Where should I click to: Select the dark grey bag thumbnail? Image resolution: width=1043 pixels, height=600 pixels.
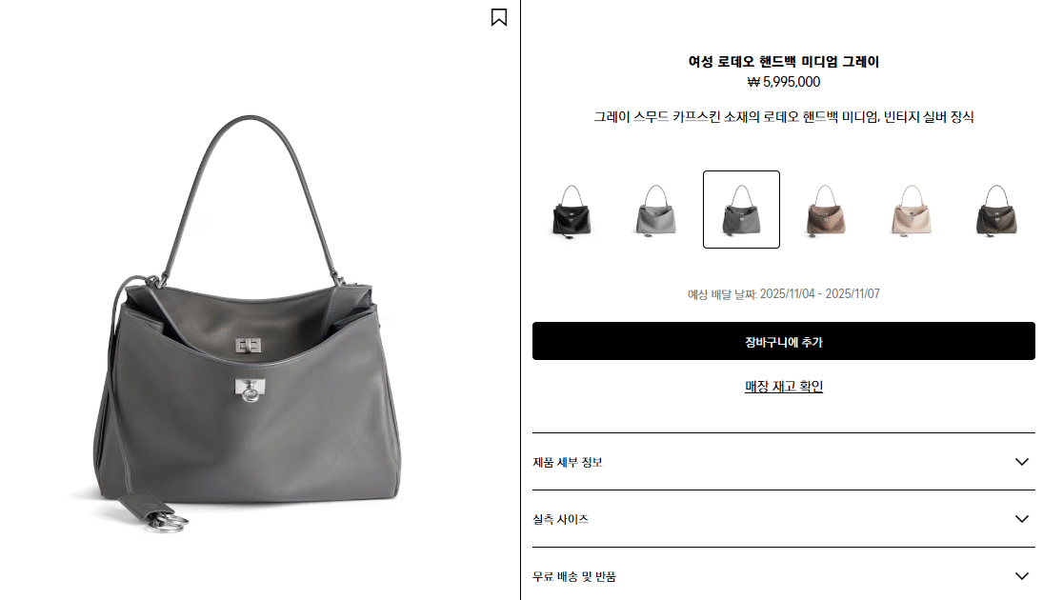coord(741,210)
